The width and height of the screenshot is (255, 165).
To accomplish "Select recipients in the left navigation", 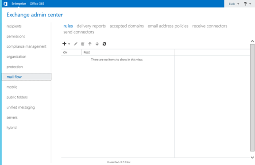I will pos(14,26).
